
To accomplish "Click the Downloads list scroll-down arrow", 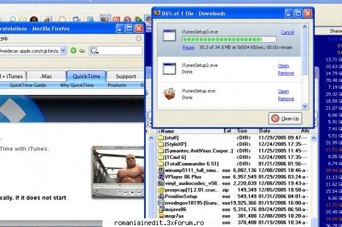I will pyautogui.click(x=305, y=106).
